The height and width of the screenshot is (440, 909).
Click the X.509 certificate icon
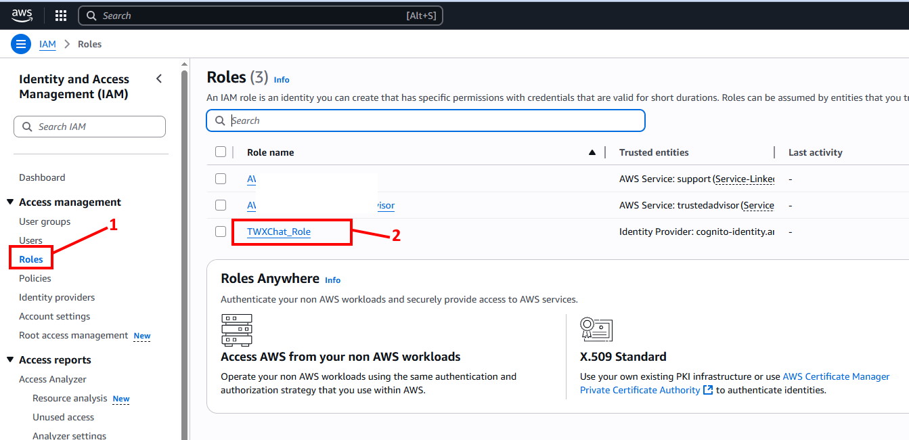click(596, 329)
